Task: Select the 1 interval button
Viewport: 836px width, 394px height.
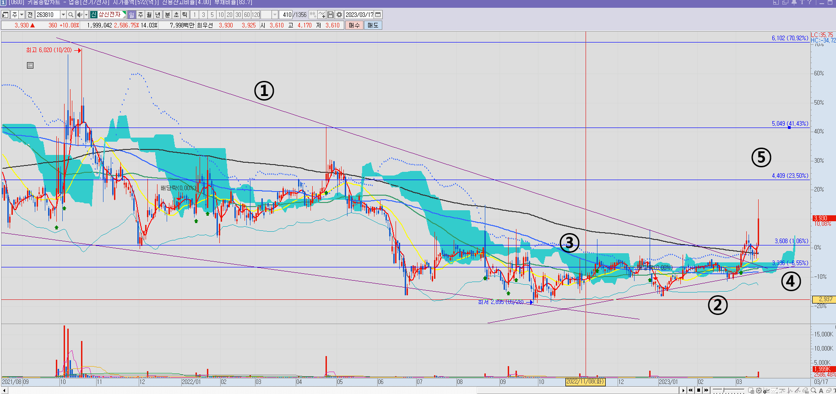Action: pos(195,15)
